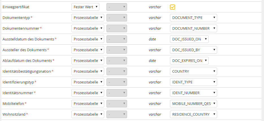Open the DOC_ISSUED_ON dropdown

(x=189, y=39)
